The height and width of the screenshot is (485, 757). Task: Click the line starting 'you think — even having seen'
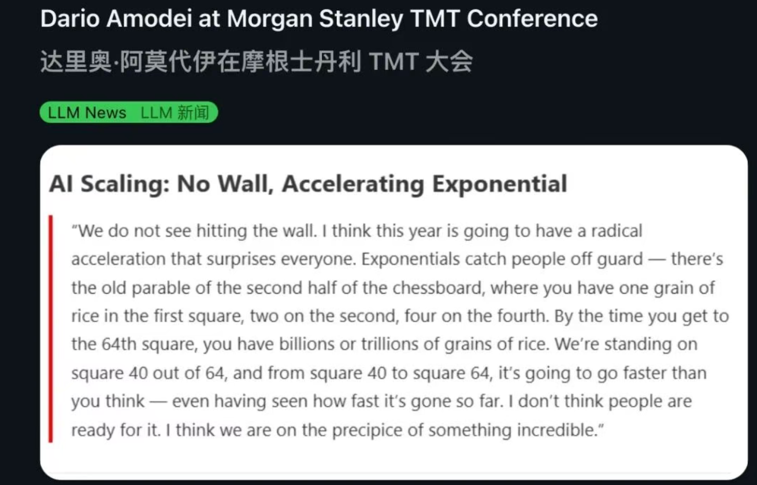pyautogui.click(x=381, y=401)
